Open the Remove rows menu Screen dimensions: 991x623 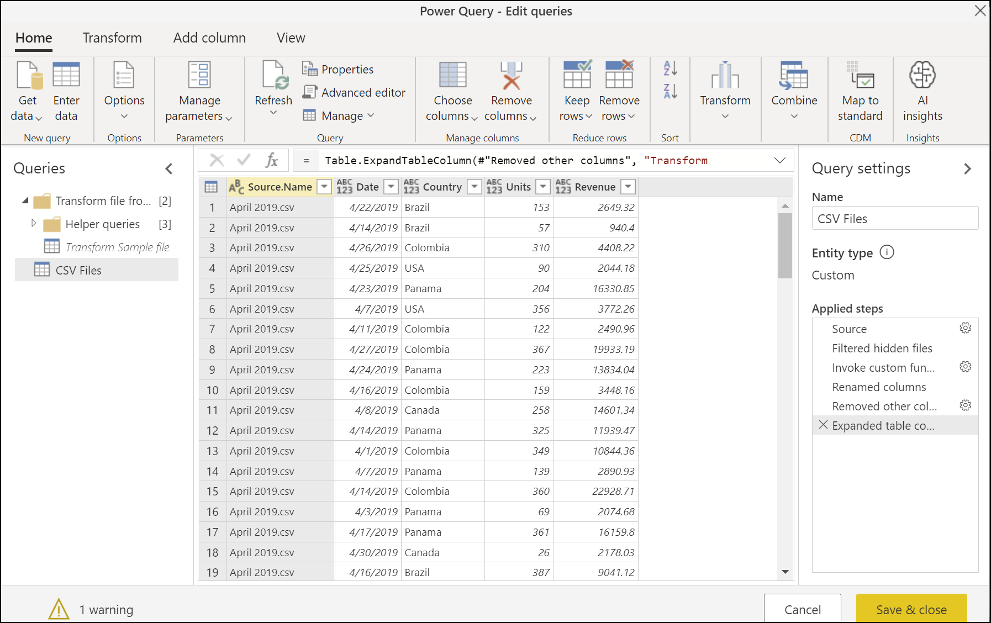[x=619, y=92]
